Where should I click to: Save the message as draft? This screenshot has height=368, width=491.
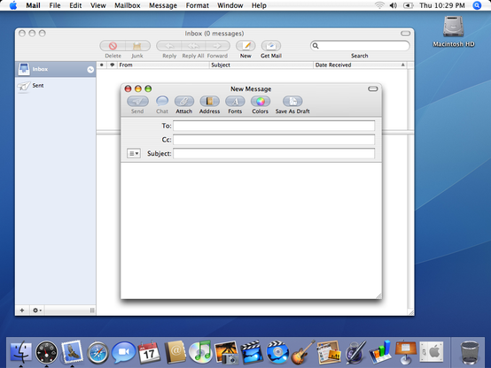pos(292,102)
